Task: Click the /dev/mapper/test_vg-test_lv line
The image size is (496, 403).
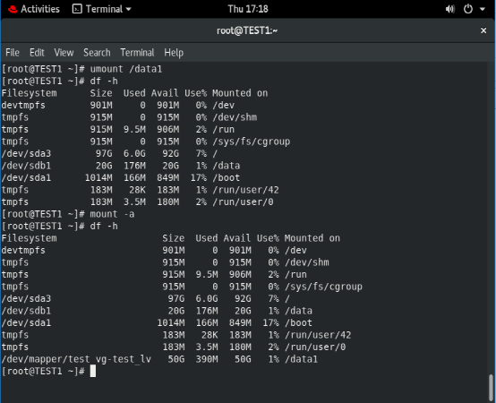Action: click(x=159, y=359)
